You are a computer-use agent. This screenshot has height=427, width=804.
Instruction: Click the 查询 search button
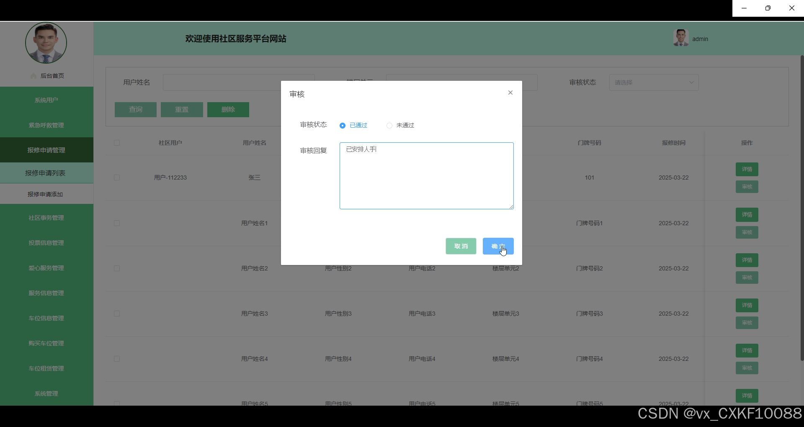[136, 110]
